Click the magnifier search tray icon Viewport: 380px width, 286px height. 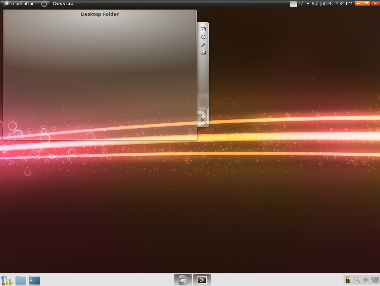click(x=357, y=280)
